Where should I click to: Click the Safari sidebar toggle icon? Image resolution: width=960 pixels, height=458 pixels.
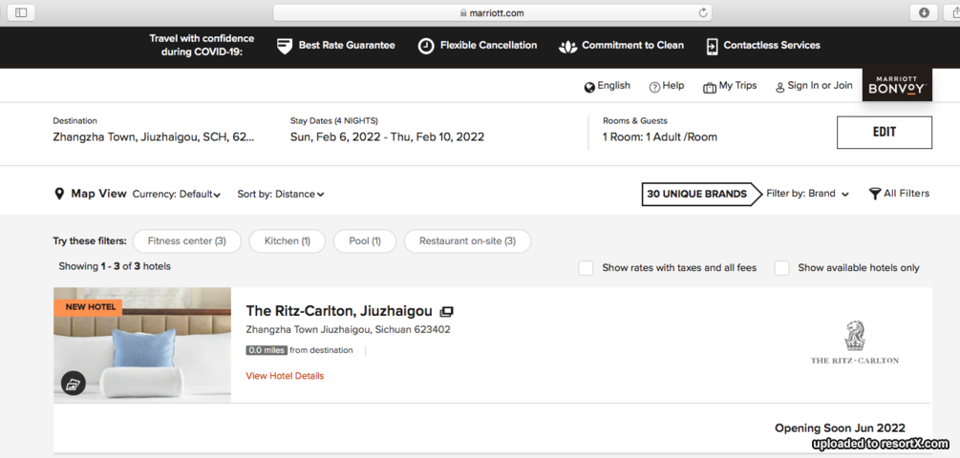click(x=21, y=12)
